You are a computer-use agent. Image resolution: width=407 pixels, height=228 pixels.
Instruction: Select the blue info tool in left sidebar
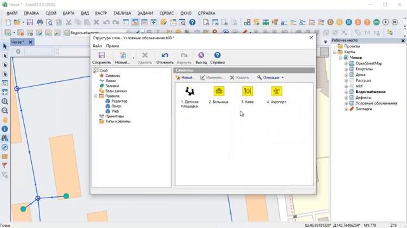point(4,129)
